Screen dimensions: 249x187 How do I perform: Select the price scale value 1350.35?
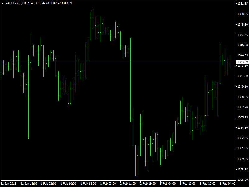(x=242, y=14)
